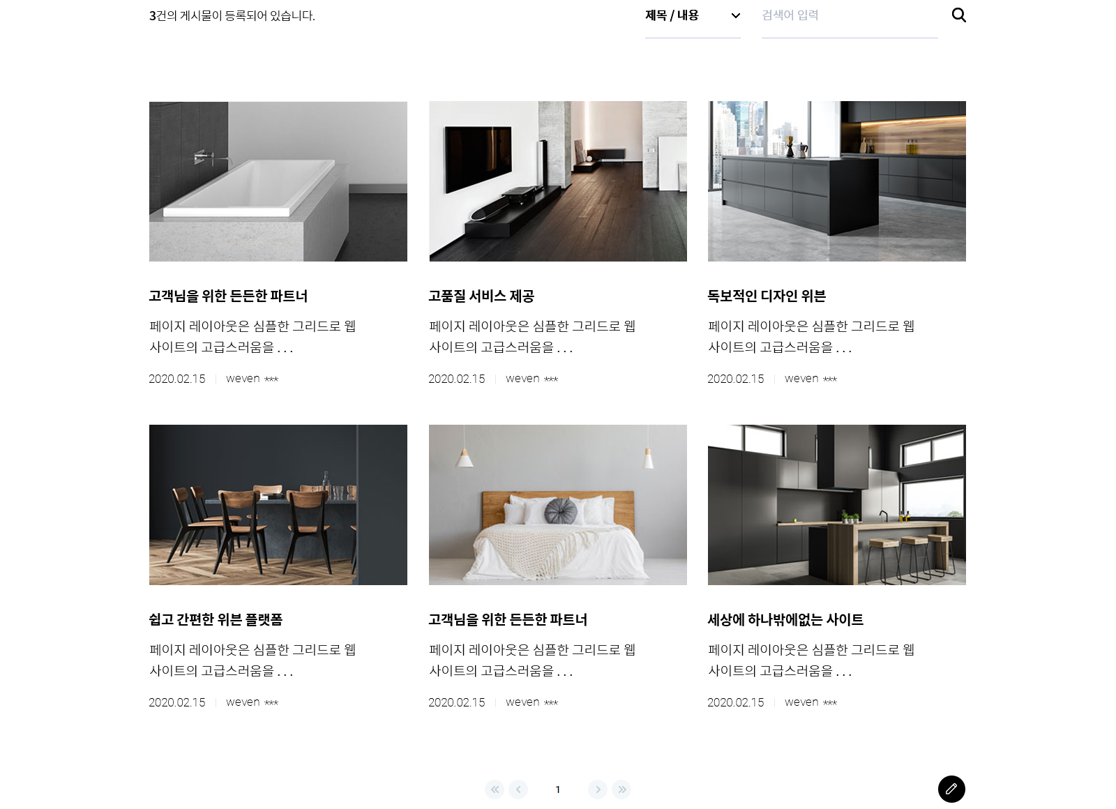Open the living room TV thumbnail
The height and width of the screenshot is (809, 1116).
click(x=558, y=181)
